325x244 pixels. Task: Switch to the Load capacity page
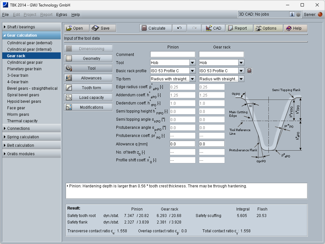tap(88, 98)
